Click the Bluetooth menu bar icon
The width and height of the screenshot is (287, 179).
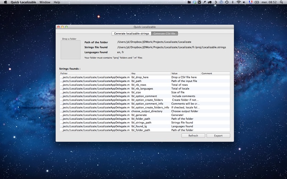[x=232, y=2]
